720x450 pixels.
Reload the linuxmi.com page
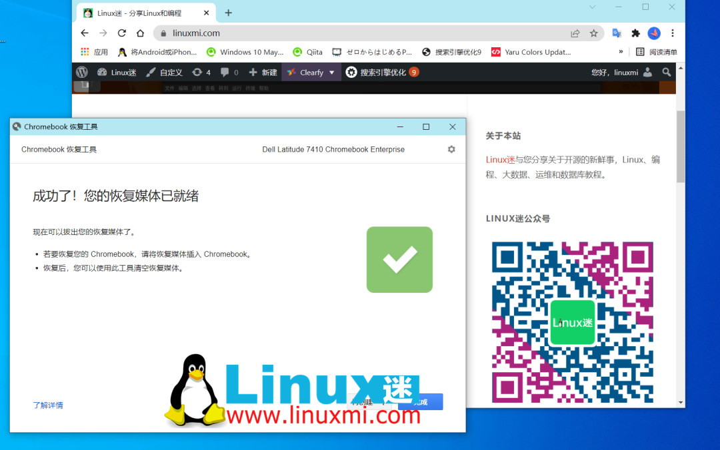tap(122, 33)
